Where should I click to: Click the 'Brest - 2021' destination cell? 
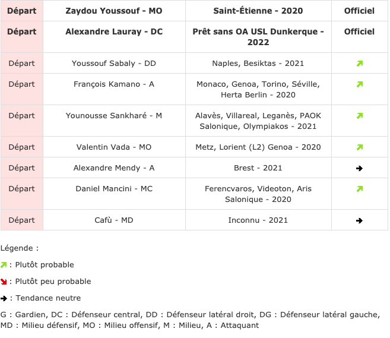point(258,168)
